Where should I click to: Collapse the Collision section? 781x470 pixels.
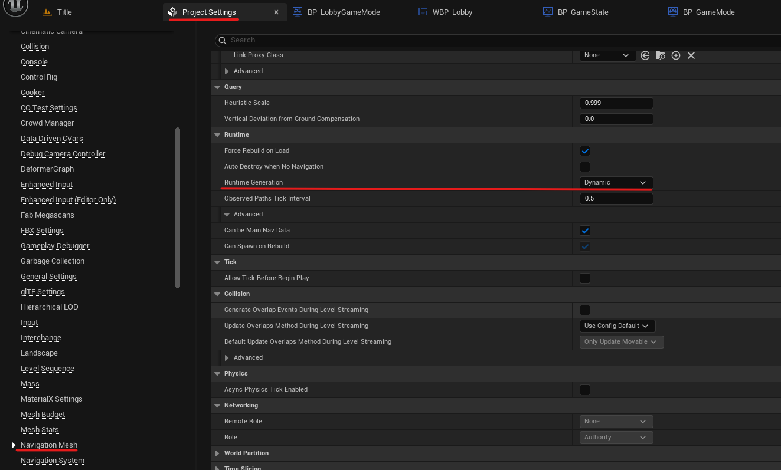pyautogui.click(x=217, y=294)
